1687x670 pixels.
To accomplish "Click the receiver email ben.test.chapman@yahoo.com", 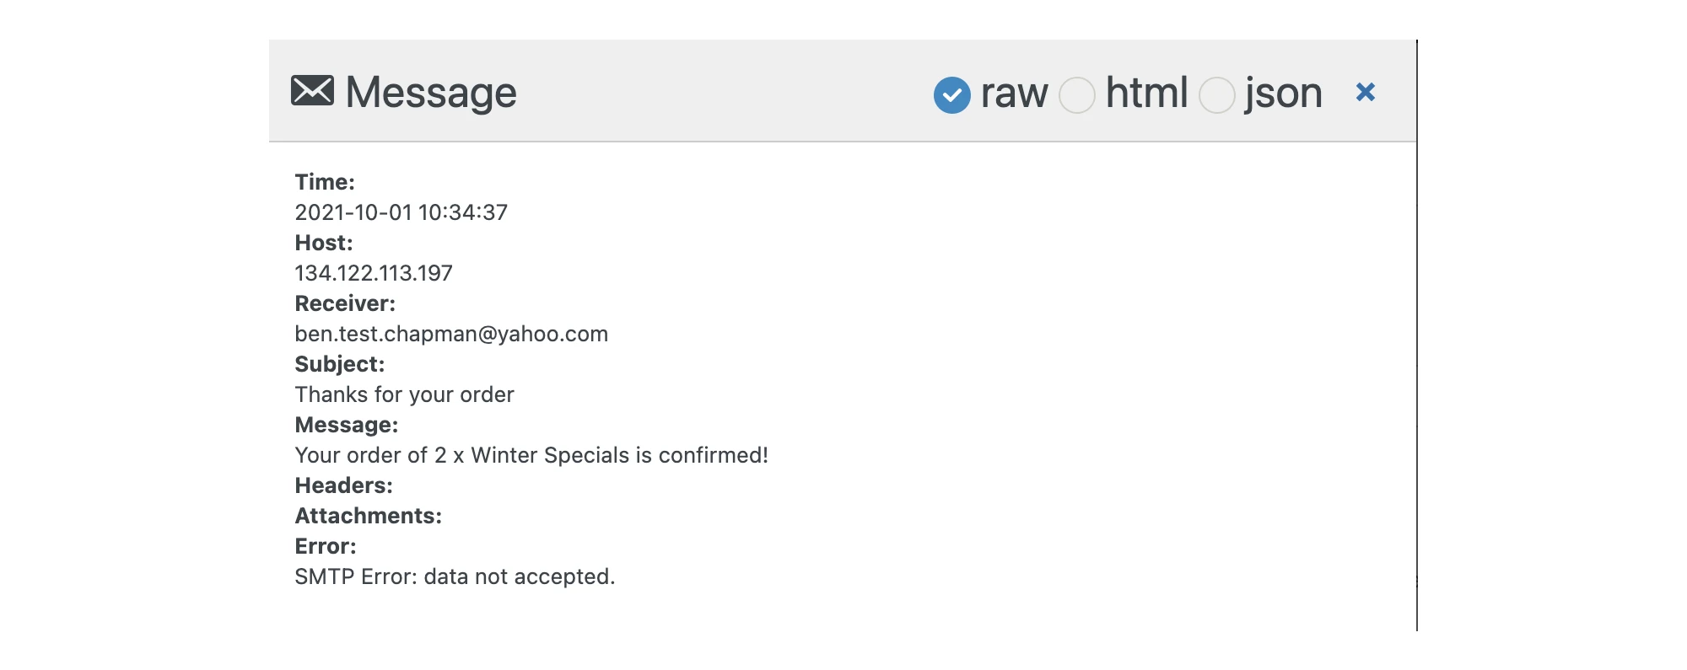I will [x=451, y=334].
